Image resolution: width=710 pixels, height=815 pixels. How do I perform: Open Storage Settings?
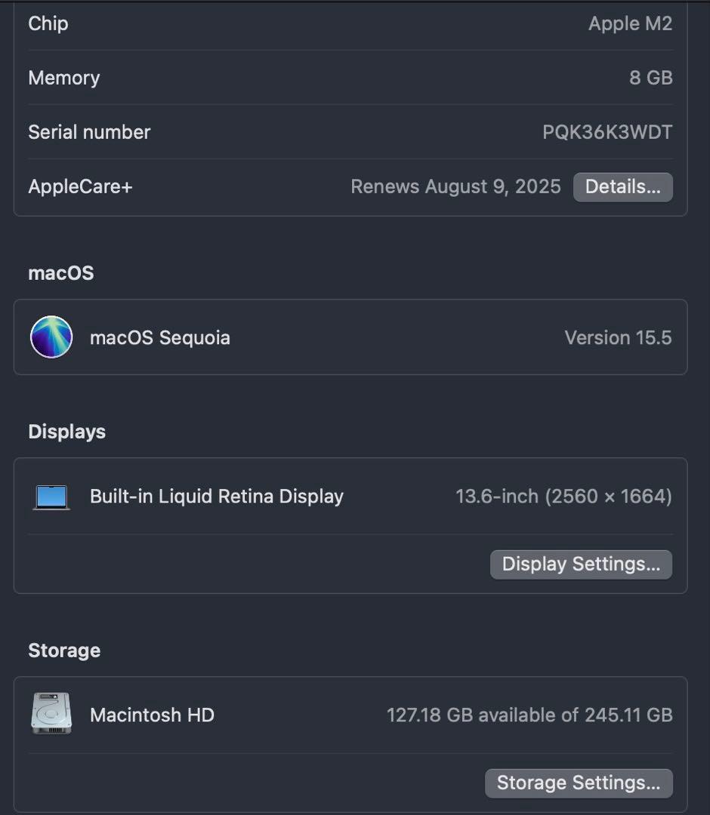pos(579,783)
